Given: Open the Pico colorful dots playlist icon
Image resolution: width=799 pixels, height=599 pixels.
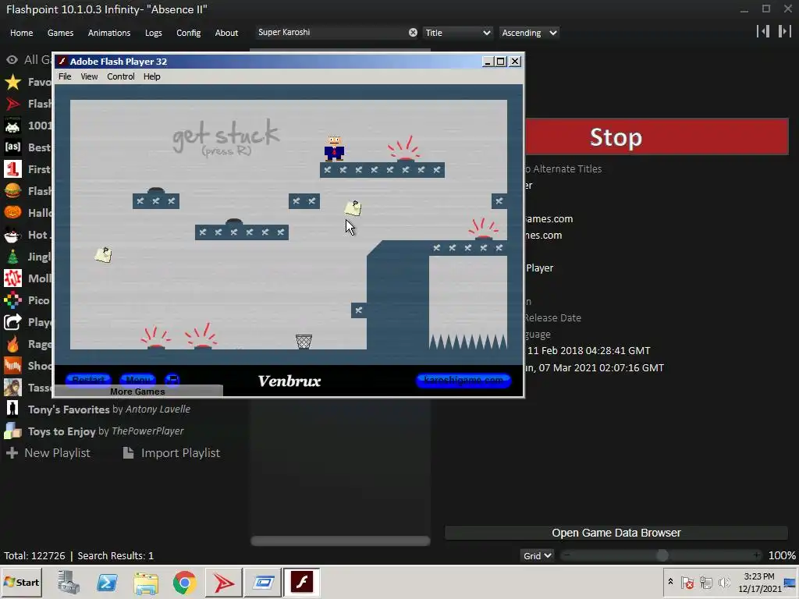Looking at the screenshot, I should point(12,300).
